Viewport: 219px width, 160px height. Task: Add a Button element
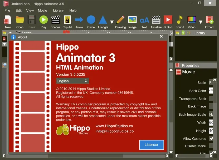(168, 22)
